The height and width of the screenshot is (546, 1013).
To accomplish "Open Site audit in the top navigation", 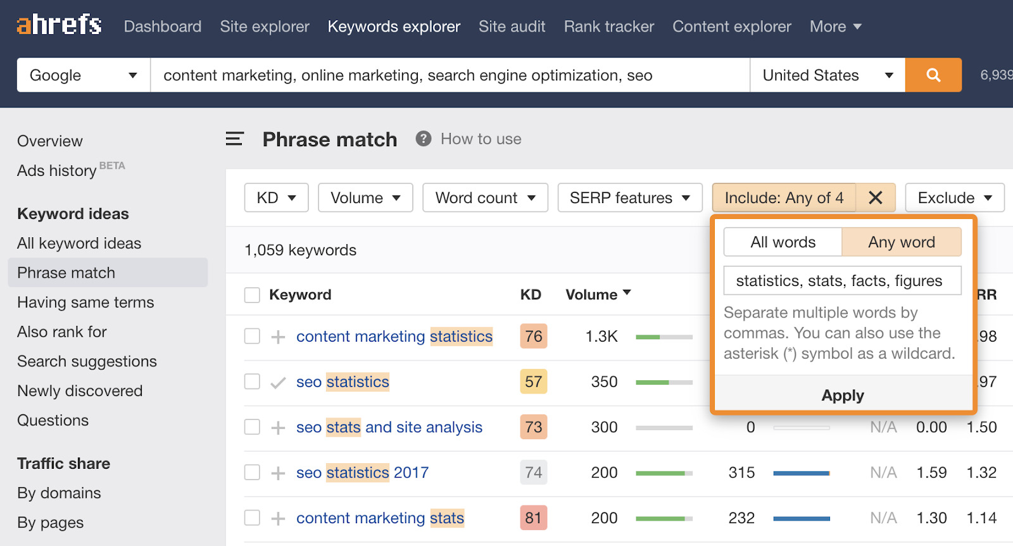I will 512,27.
